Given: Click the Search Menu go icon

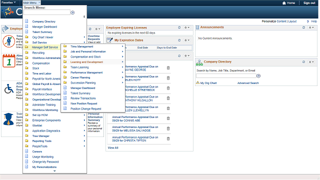Looking at the screenshot, I should 72,12.
